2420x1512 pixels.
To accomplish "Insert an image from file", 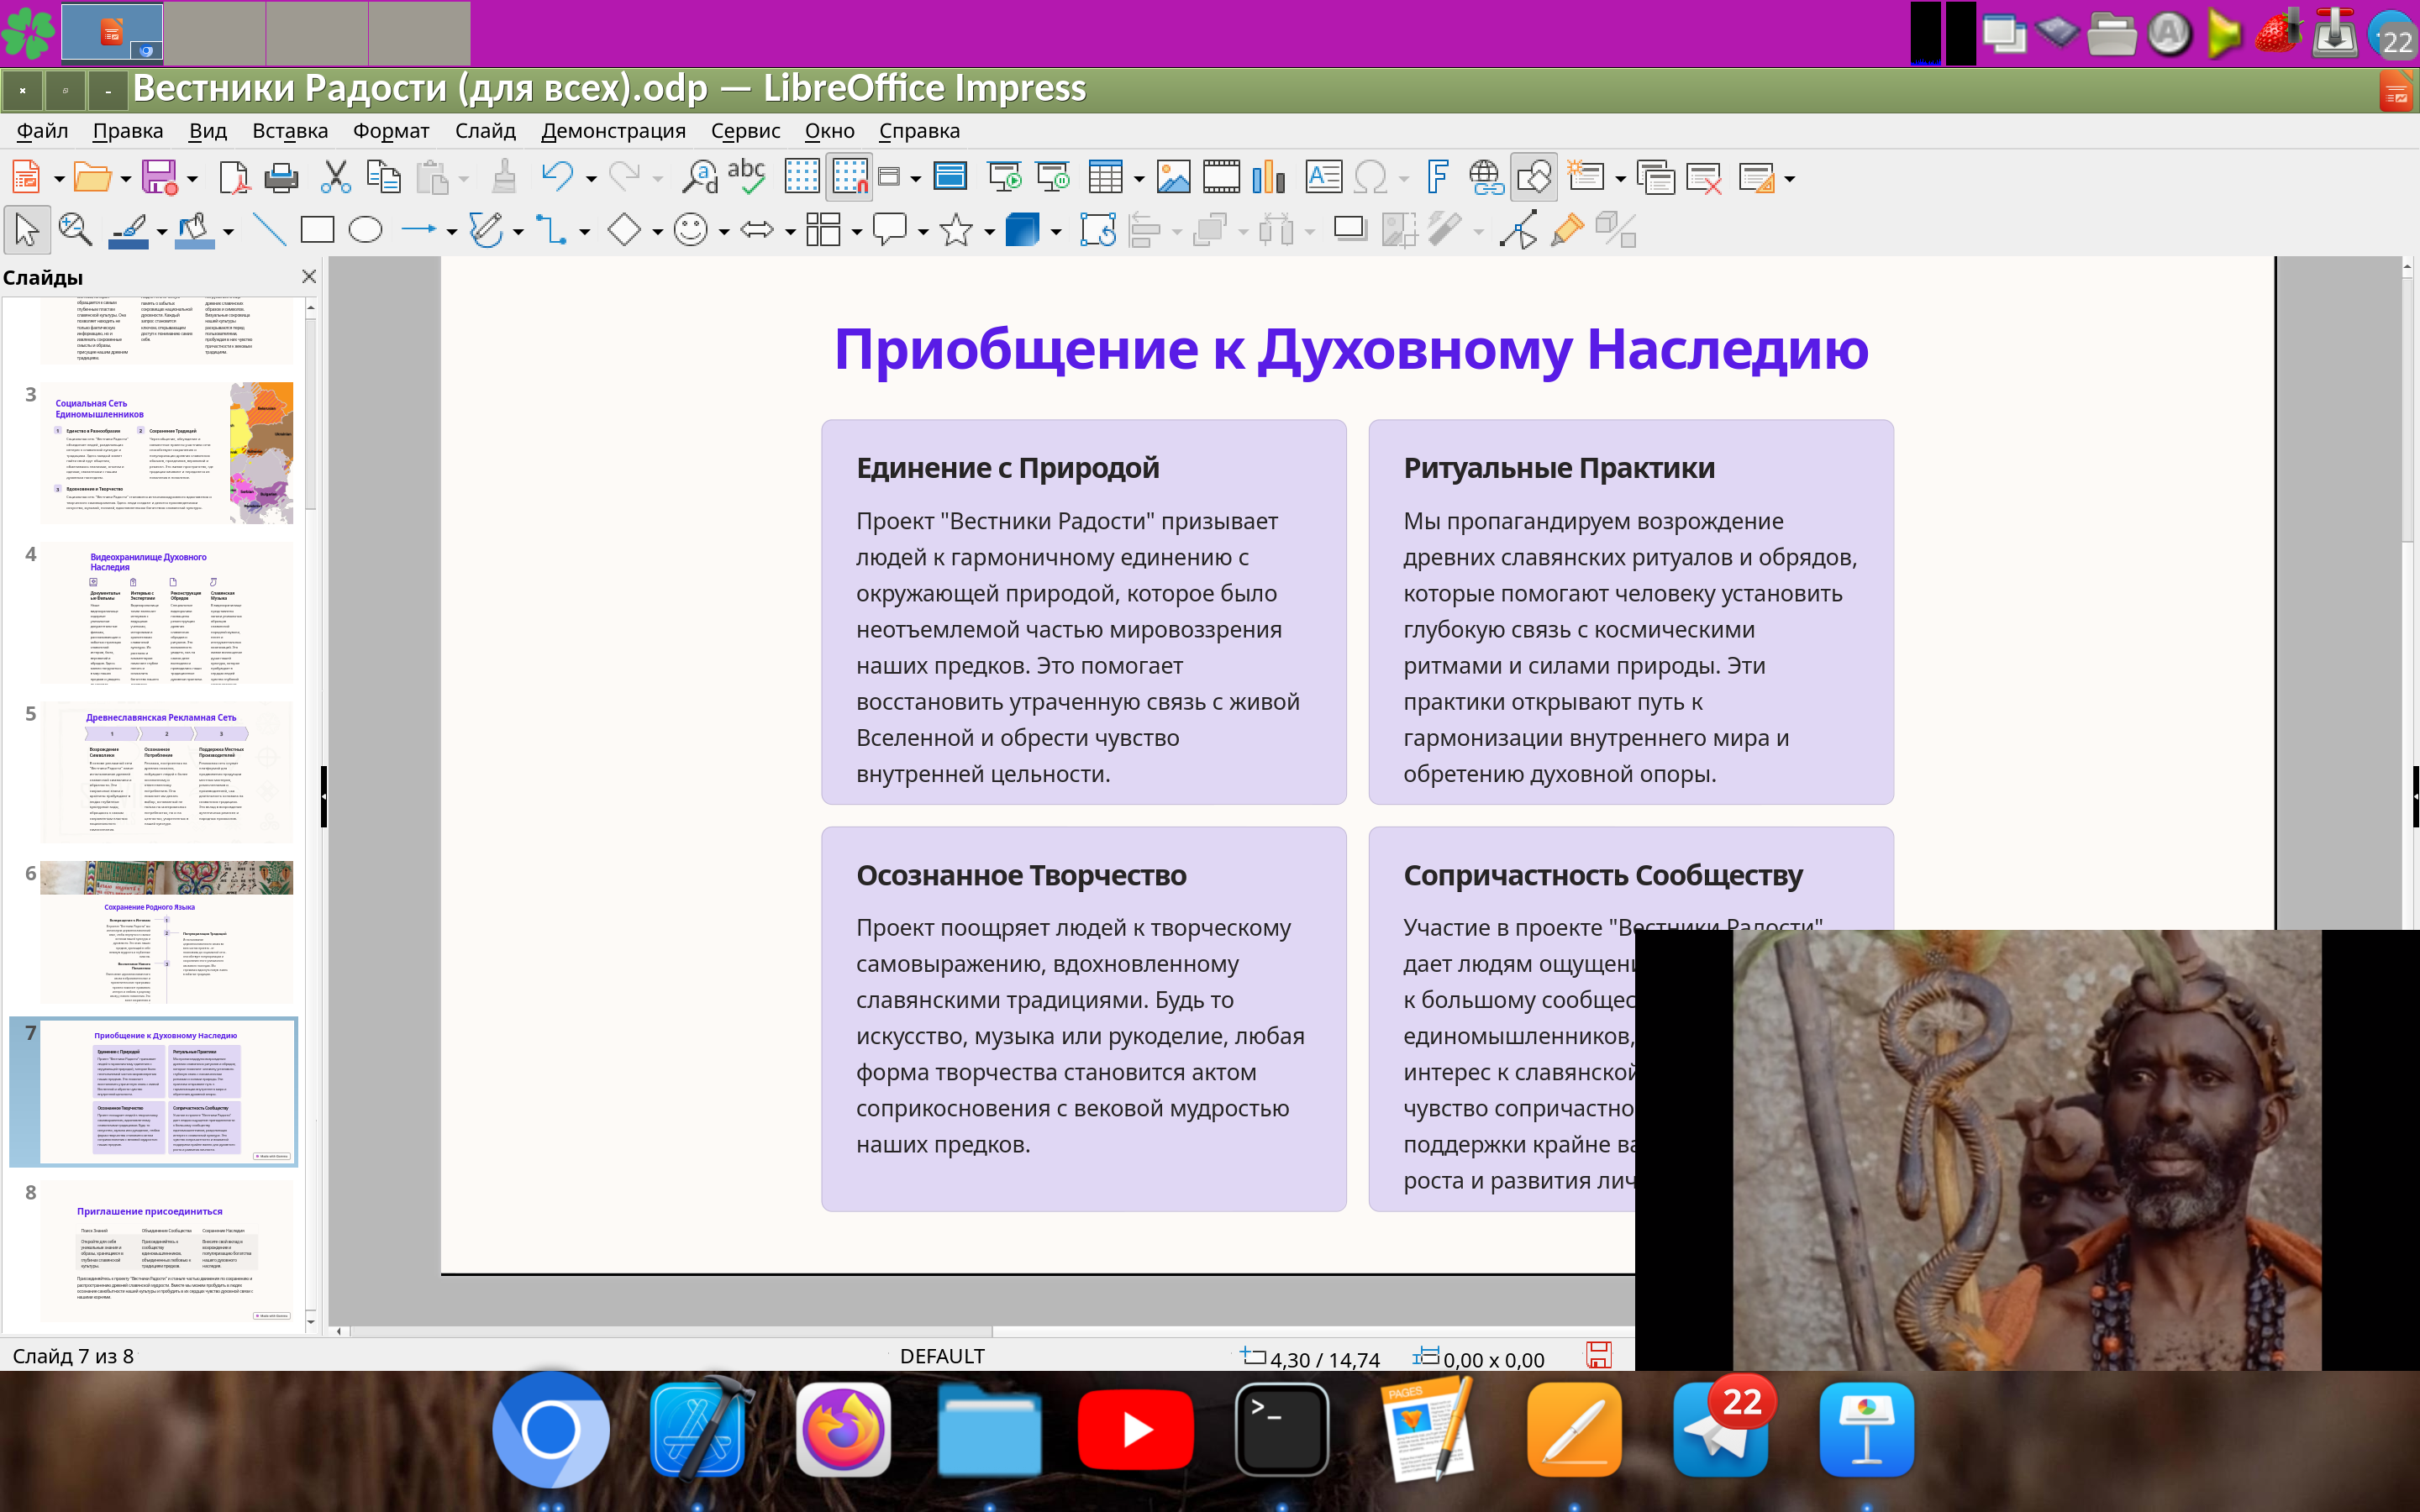I will (1173, 178).
